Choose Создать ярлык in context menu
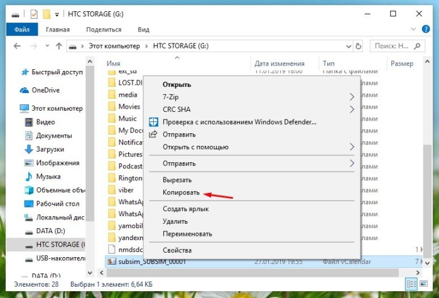The height and width of the screenshot is (298, 439). pyautogui.click(x=186, y=209)
